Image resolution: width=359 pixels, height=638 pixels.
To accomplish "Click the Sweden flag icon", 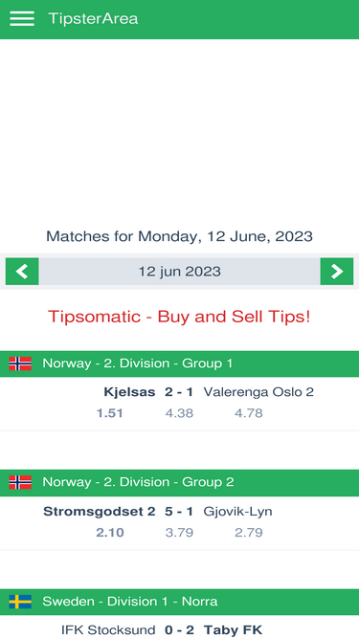I will point(20,602).
